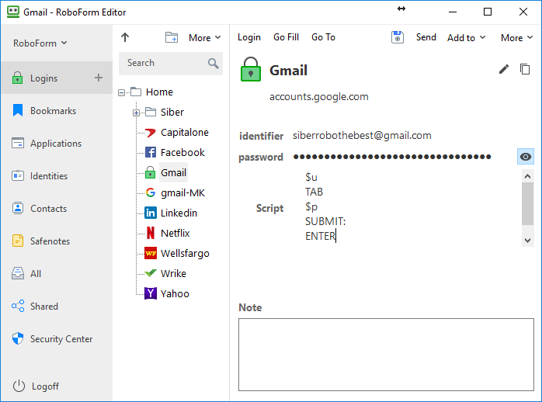Click the Script text area

(412, 207)
